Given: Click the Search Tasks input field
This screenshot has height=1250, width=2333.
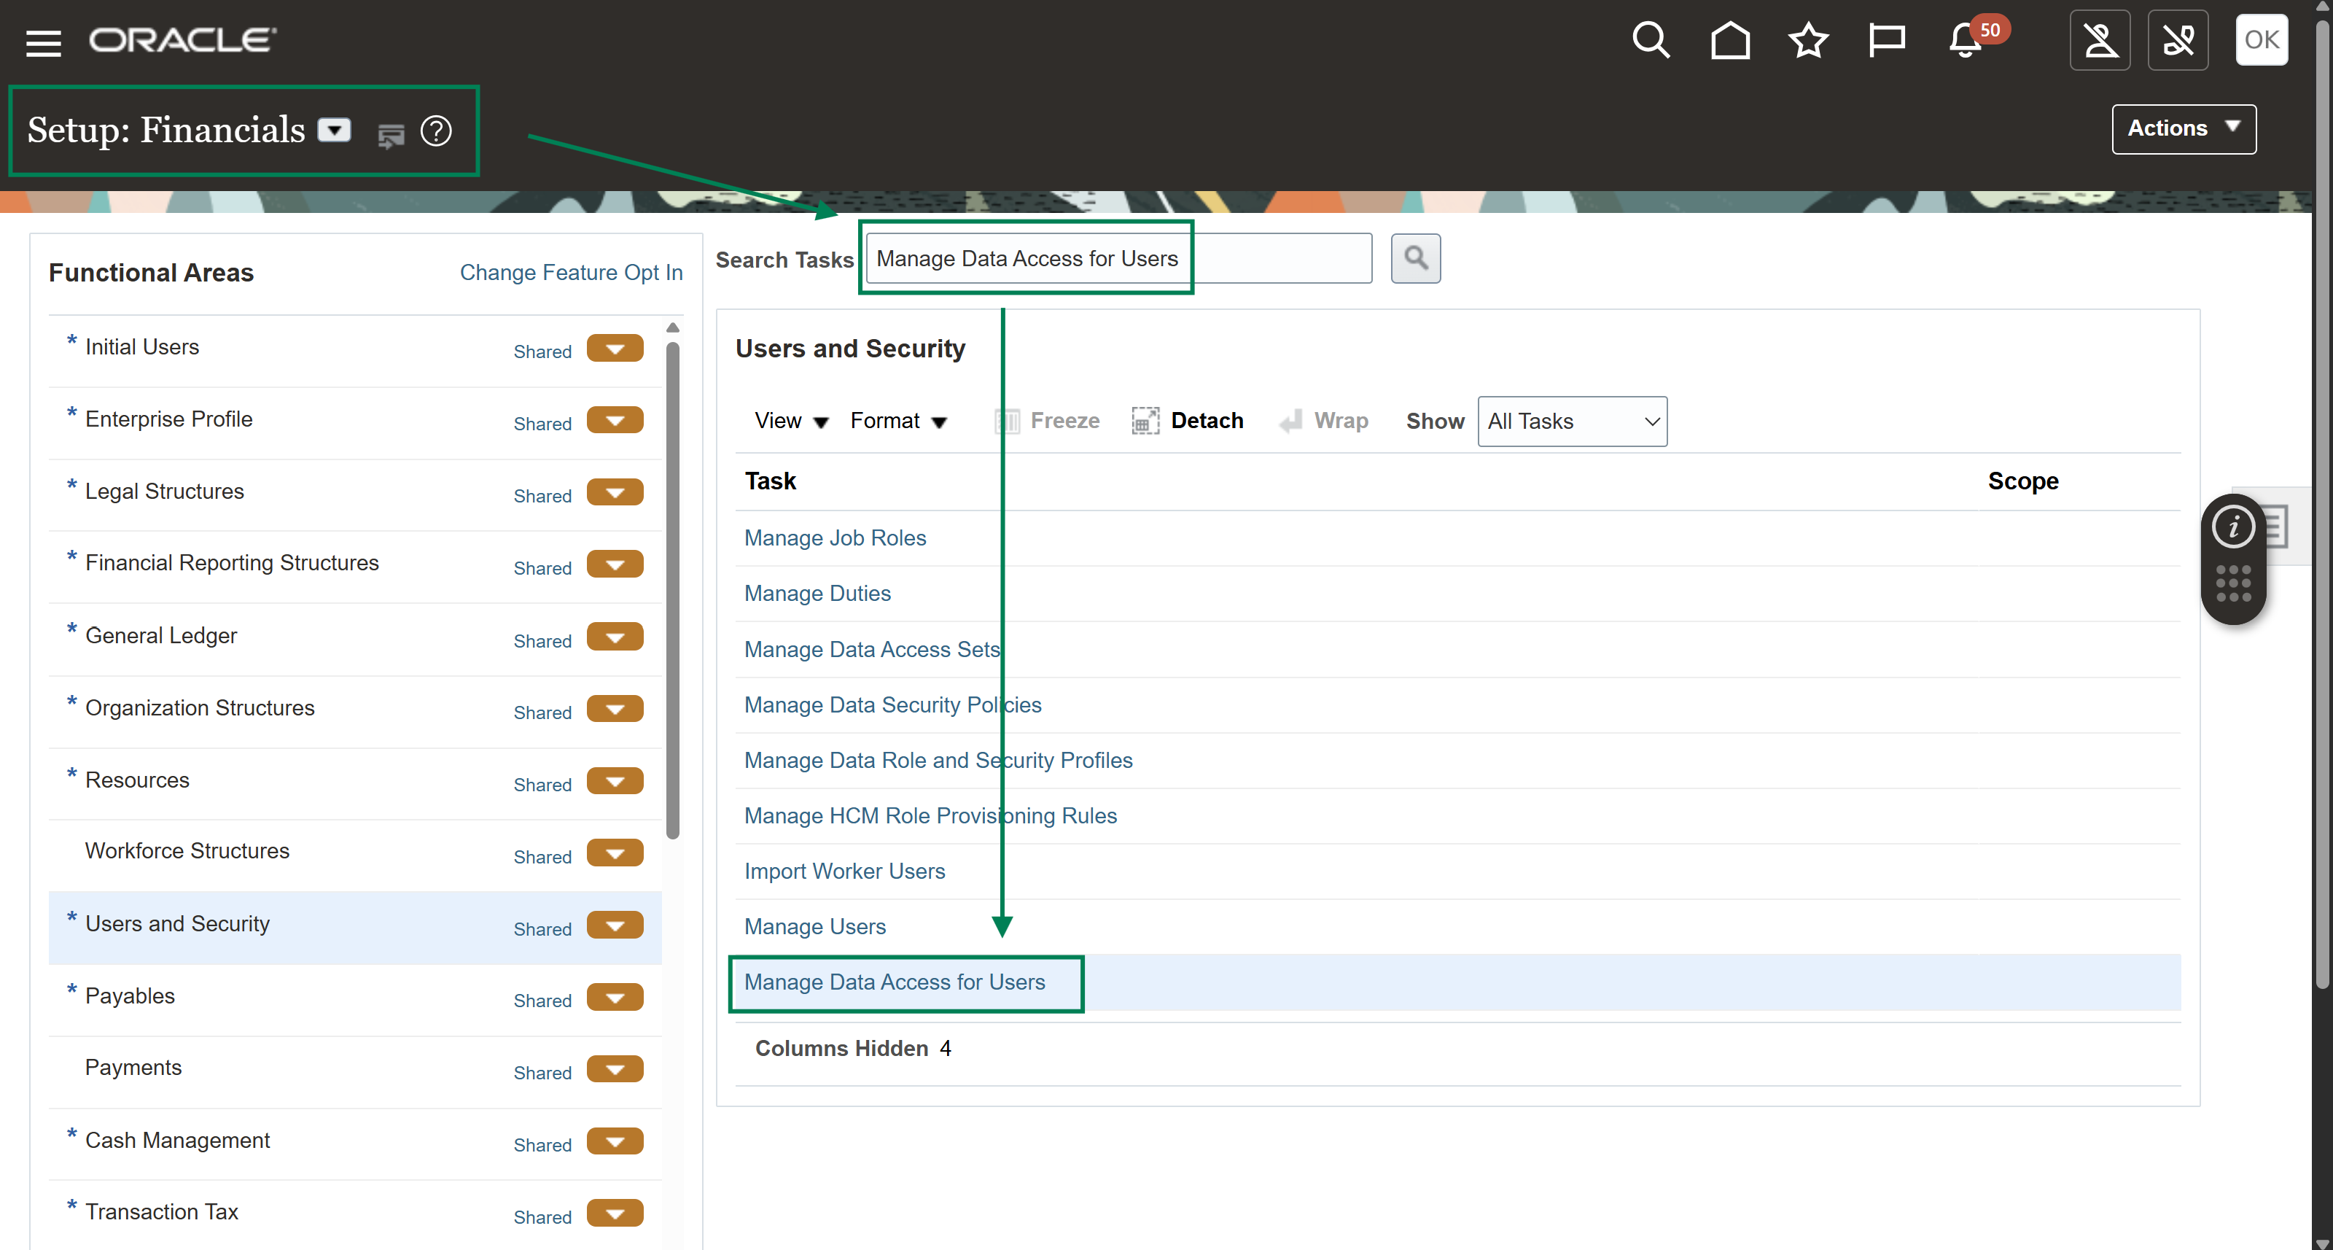Looking at the screenshot, I should point(1118,258).
